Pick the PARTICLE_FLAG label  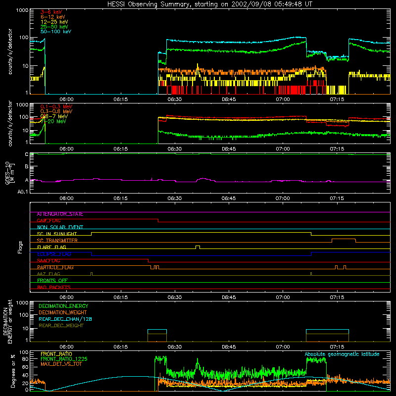(55, 267)
